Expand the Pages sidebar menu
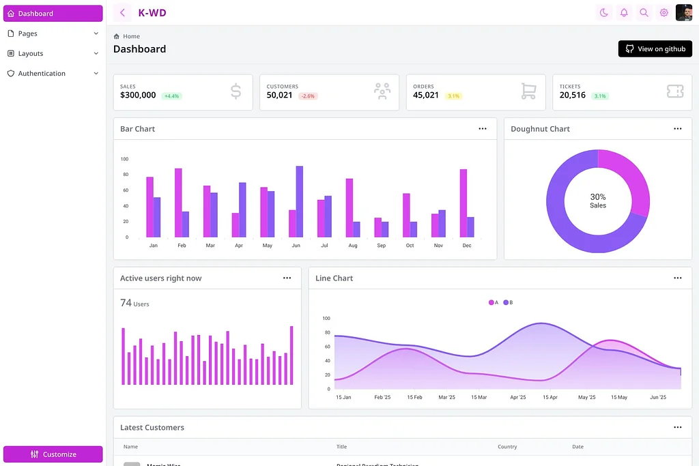 [x=53, y=33]
